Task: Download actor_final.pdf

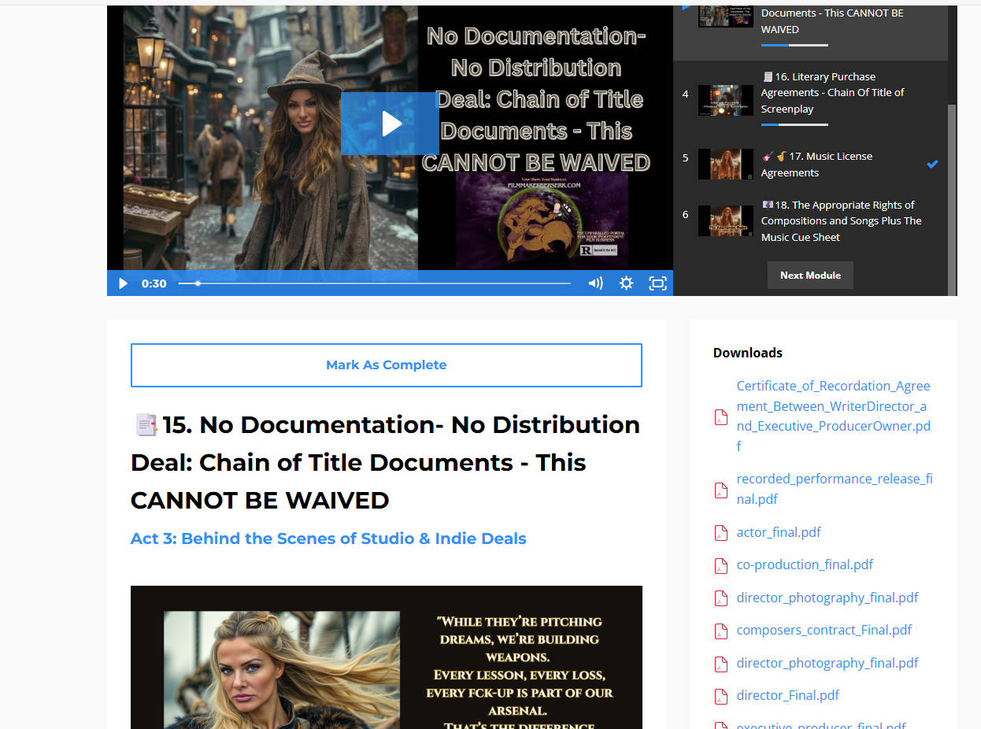Action: (x=779, y=532)
